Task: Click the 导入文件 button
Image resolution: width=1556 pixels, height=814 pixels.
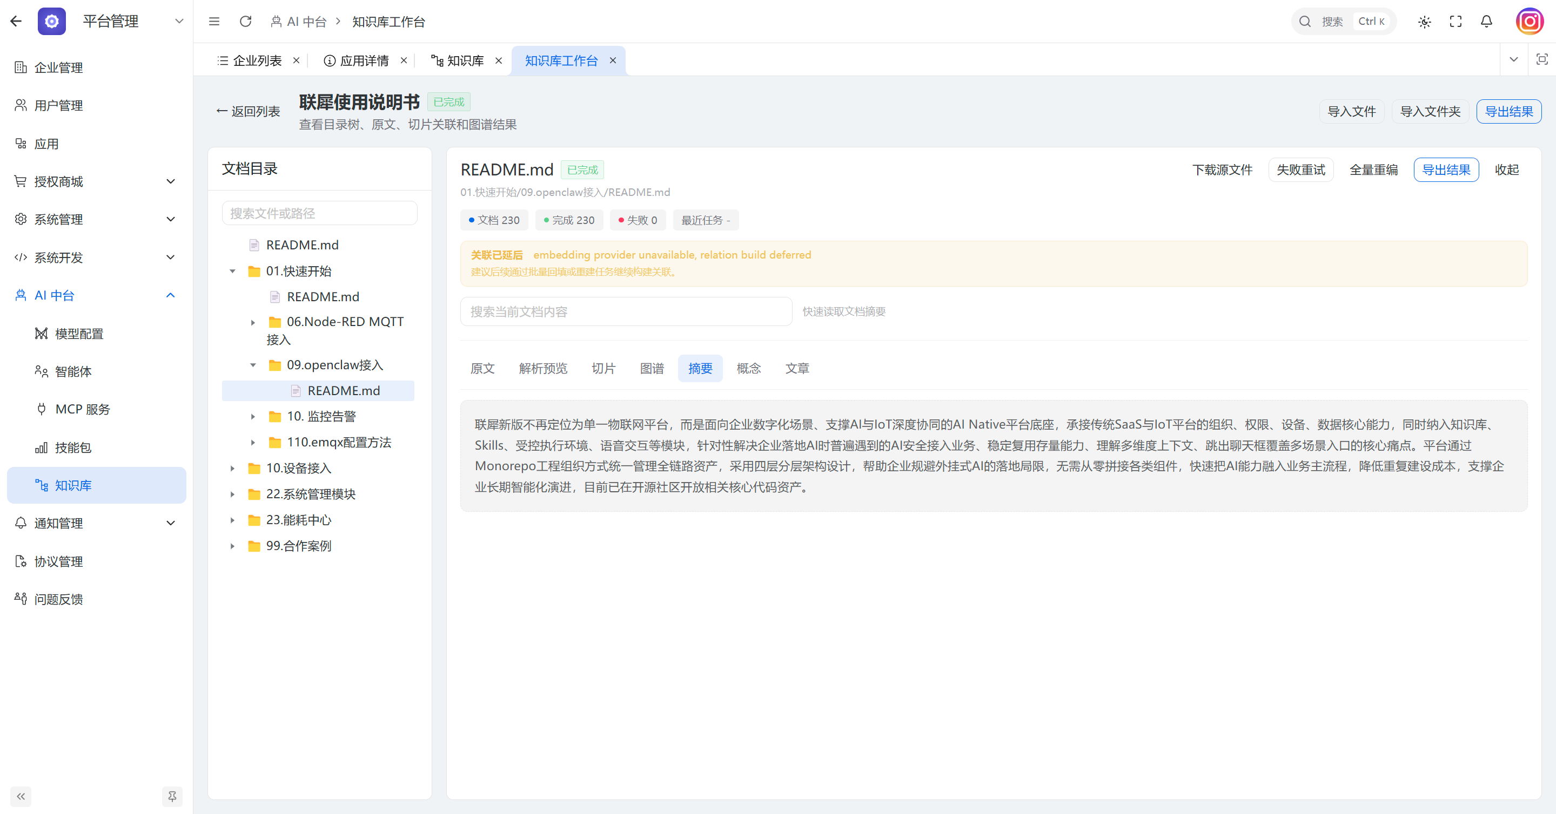Action: (1351, 111)
